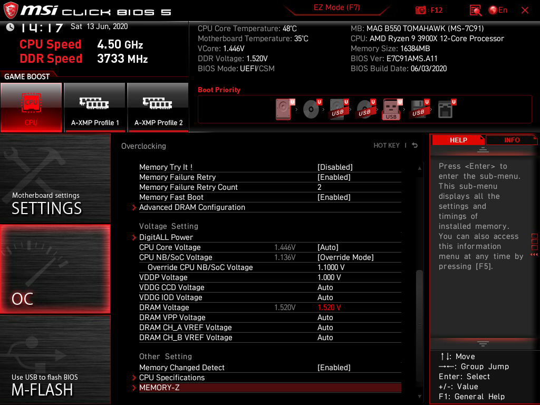Click the MSI dragon shield logo
Screen dimensions: 540x405
tap(11, 10)
